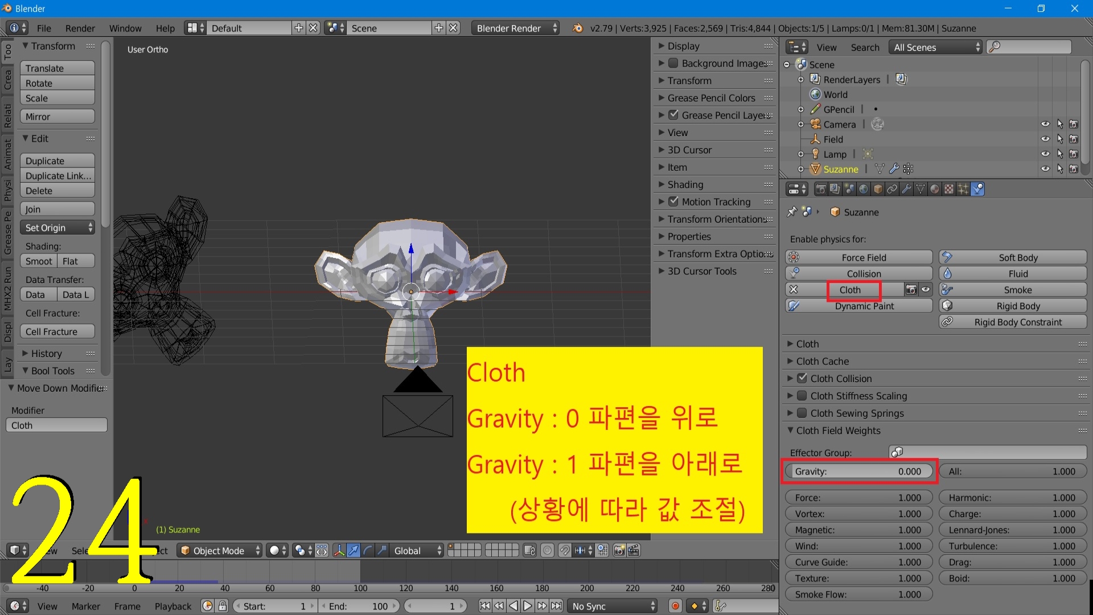Toggle the 3D transform manipulator icon
Image resolution: width=1093 pixels, height=615 pixels.
(x=339, y=551)
